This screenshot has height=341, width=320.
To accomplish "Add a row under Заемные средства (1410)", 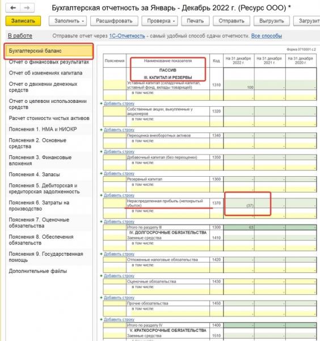I will (119, 254).
